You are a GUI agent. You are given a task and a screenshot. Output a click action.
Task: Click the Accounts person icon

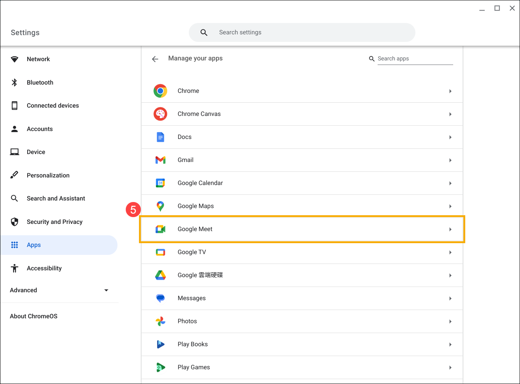15,129
